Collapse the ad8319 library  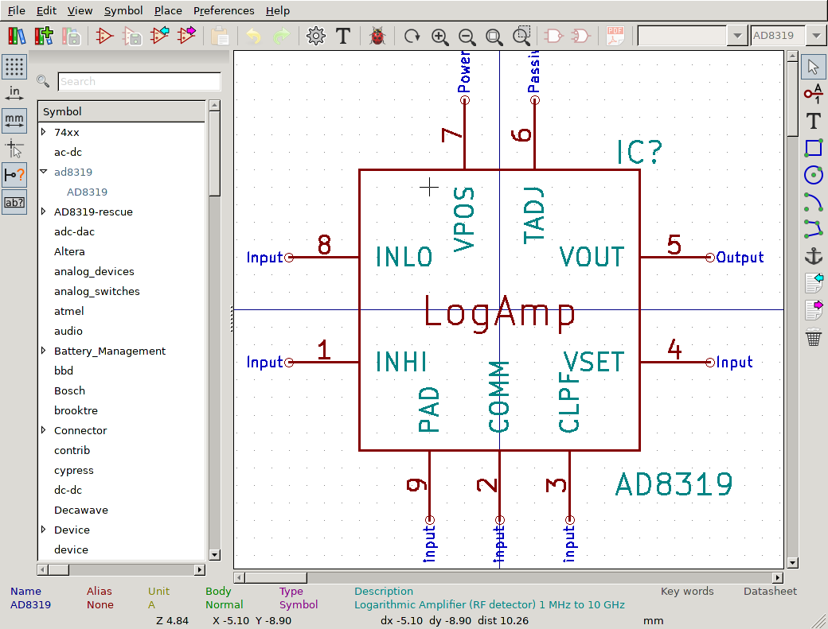[x=44, y=172]
